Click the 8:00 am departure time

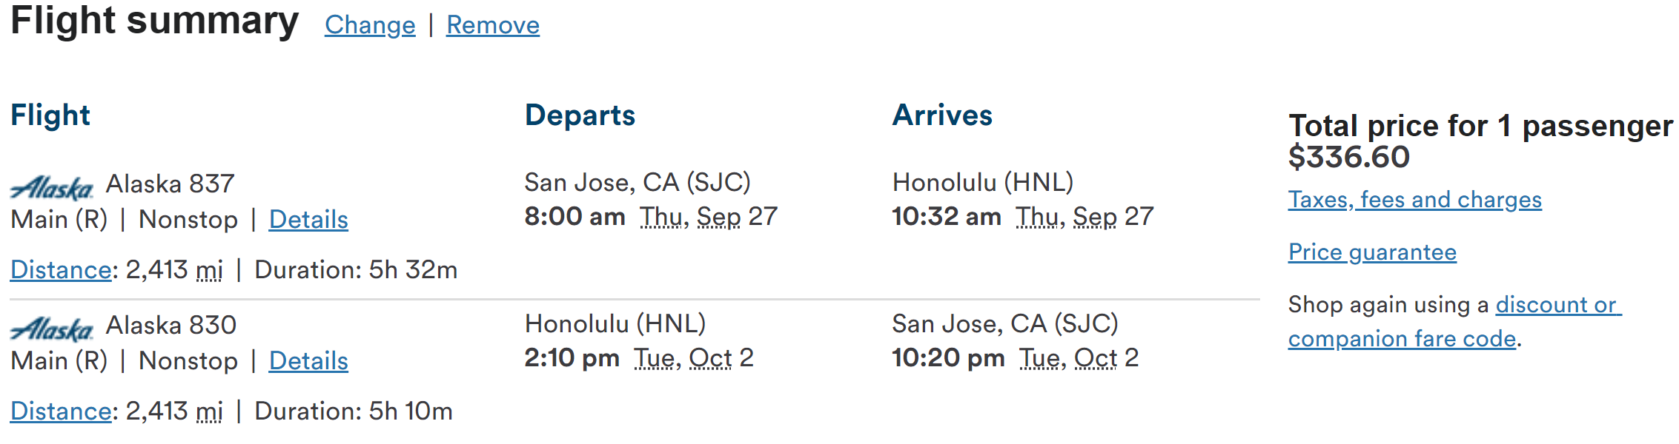[574, 217]
